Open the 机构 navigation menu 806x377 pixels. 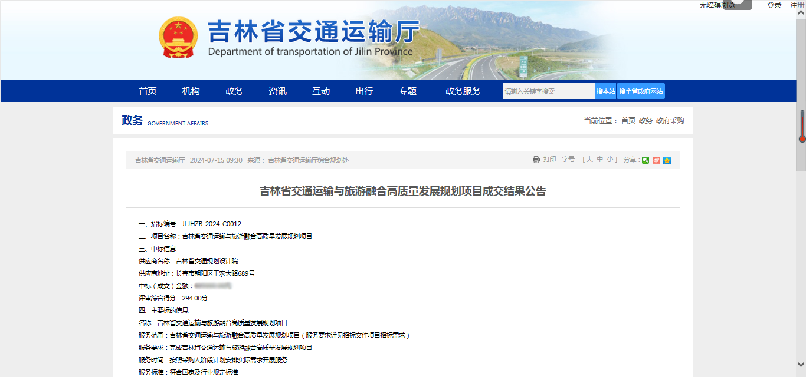[x=191, y=91]
